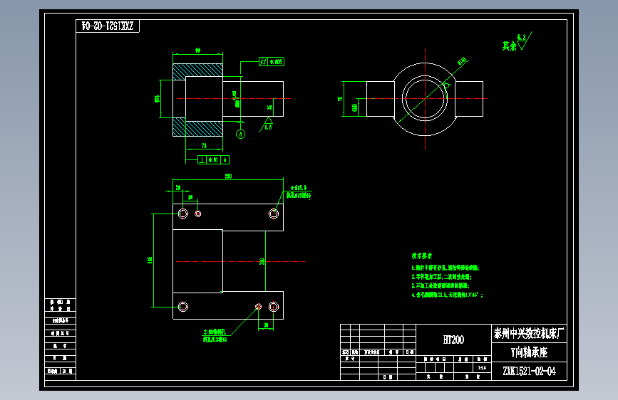
Task: Select the 4-Ø13.5 hole callout note
Action: click(299, 191)
